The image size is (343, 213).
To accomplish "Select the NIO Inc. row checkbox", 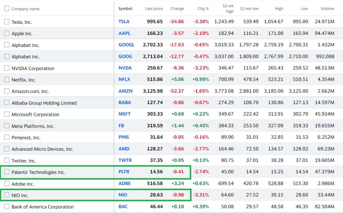I will pyautogui.click(x=7, y=195).
